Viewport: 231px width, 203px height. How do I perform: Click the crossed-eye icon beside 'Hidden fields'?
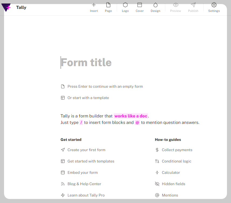[157, 184]
